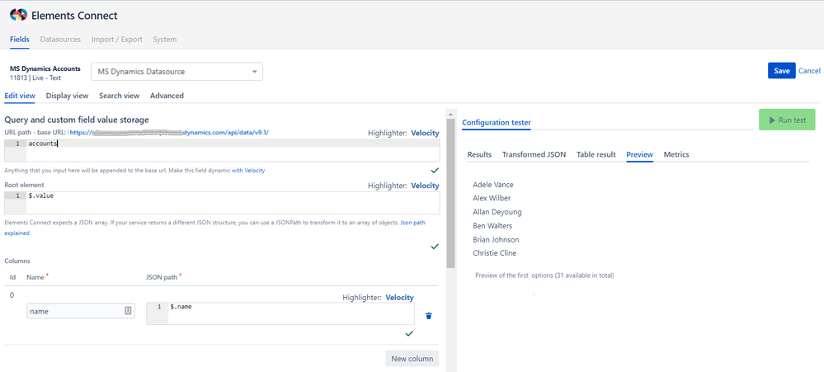824x372 pixels.
Task: Click the icon inside the name field
Action: tap(128, 311)
